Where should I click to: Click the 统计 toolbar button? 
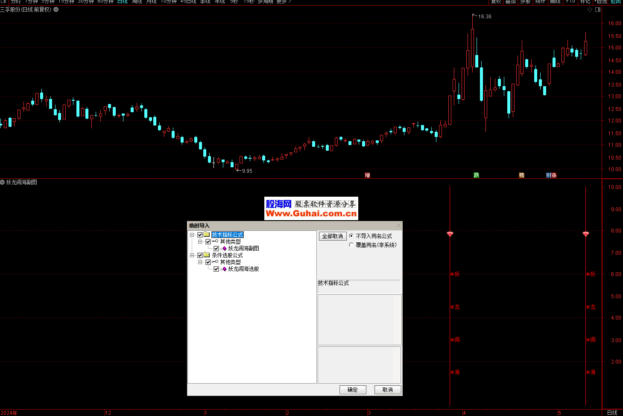pos(540,2)
